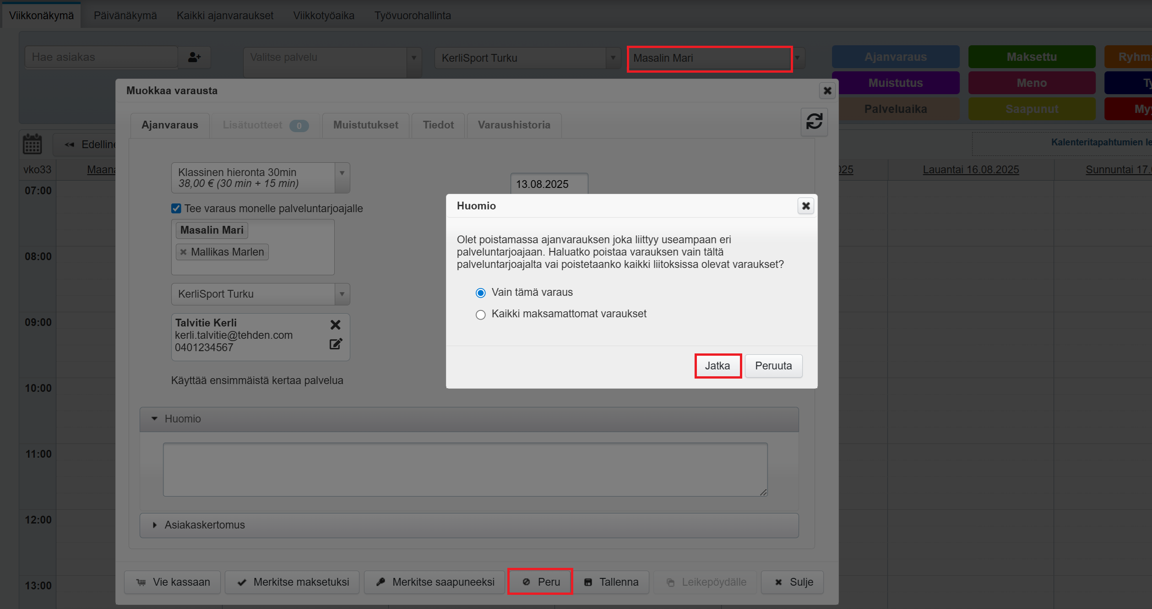Open the calendar date picker icon
The width and height of the screenshot is (1152, 609).
click(x=32, y=144)
